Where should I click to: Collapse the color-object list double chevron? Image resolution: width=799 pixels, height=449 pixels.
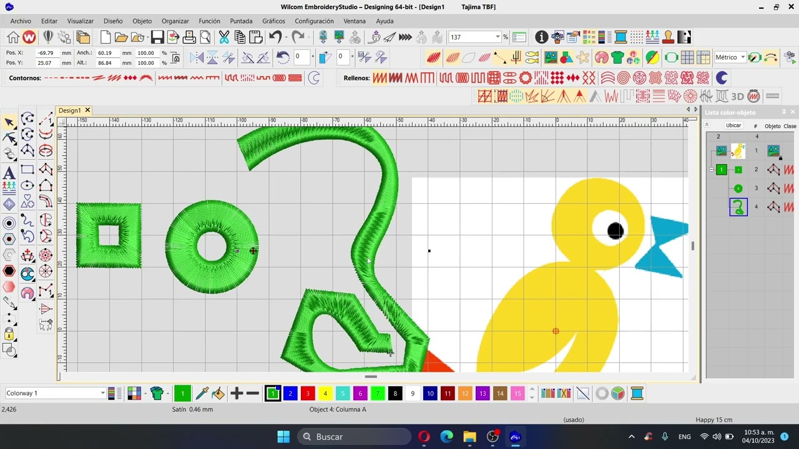[x=707, y=125]
